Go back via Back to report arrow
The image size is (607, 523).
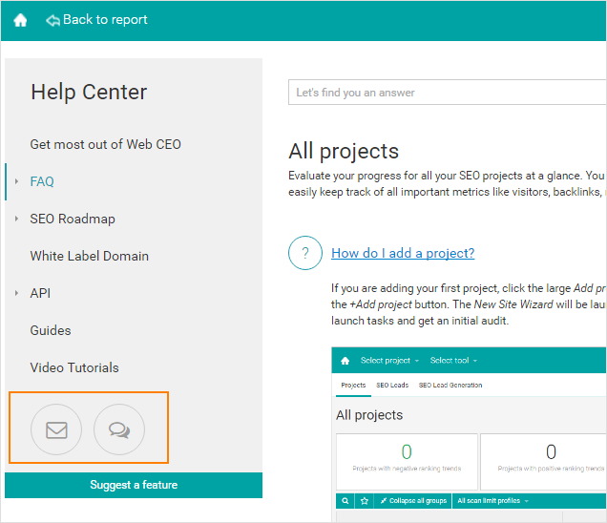52,20
